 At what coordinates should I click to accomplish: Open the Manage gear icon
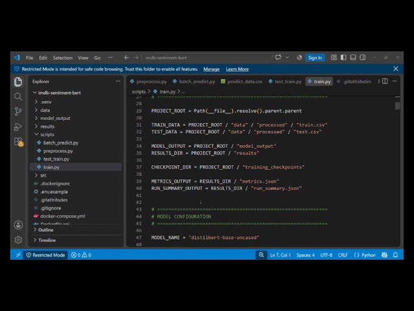click(x=18, y=240)
